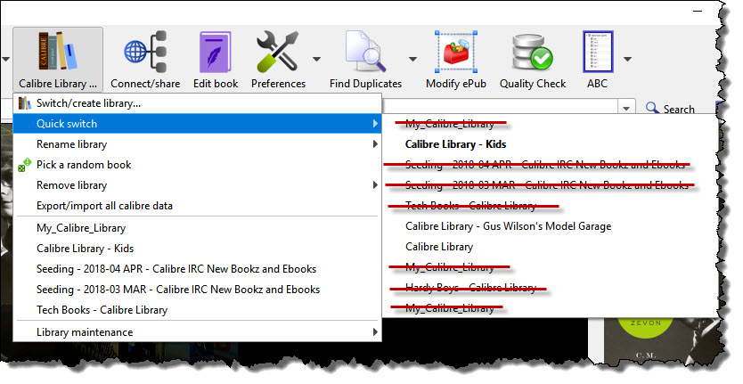The height and width of the screenshot is (384, 743).
Task: Expand the Find Duplicates dropdown arrow
Action: [x=412, y=60]
